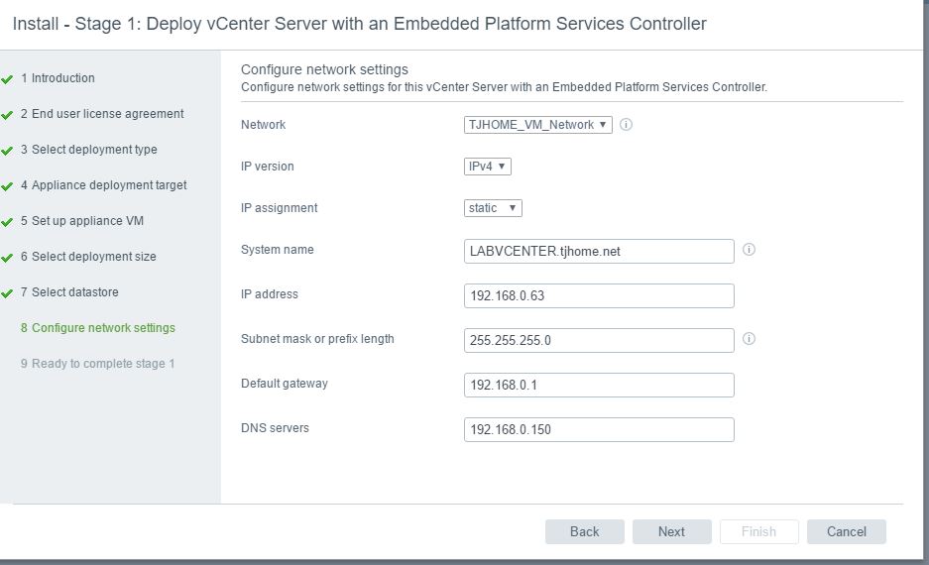The image size is (929, 565).
Task: Click info icon beside System name field
Action: coord(749,250)
